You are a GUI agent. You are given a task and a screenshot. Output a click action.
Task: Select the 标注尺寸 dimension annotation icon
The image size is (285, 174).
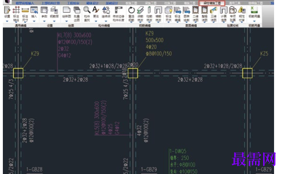coord(25,10)
